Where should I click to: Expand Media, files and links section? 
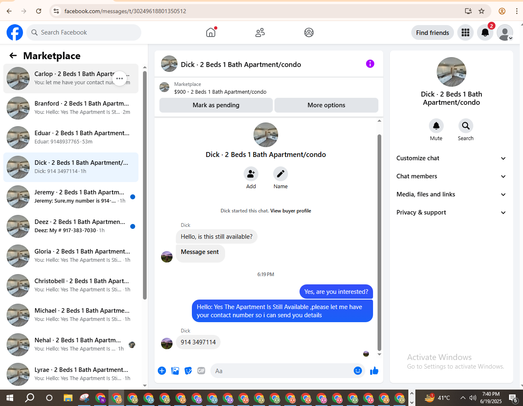[451, 194]
